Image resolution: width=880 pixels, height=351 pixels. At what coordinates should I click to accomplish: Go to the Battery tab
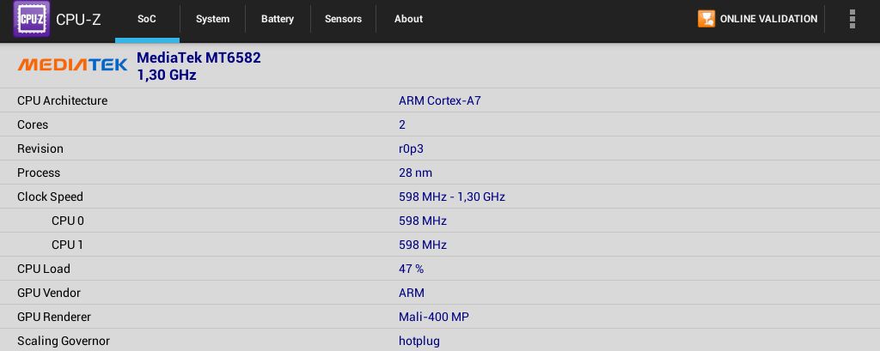278,19
